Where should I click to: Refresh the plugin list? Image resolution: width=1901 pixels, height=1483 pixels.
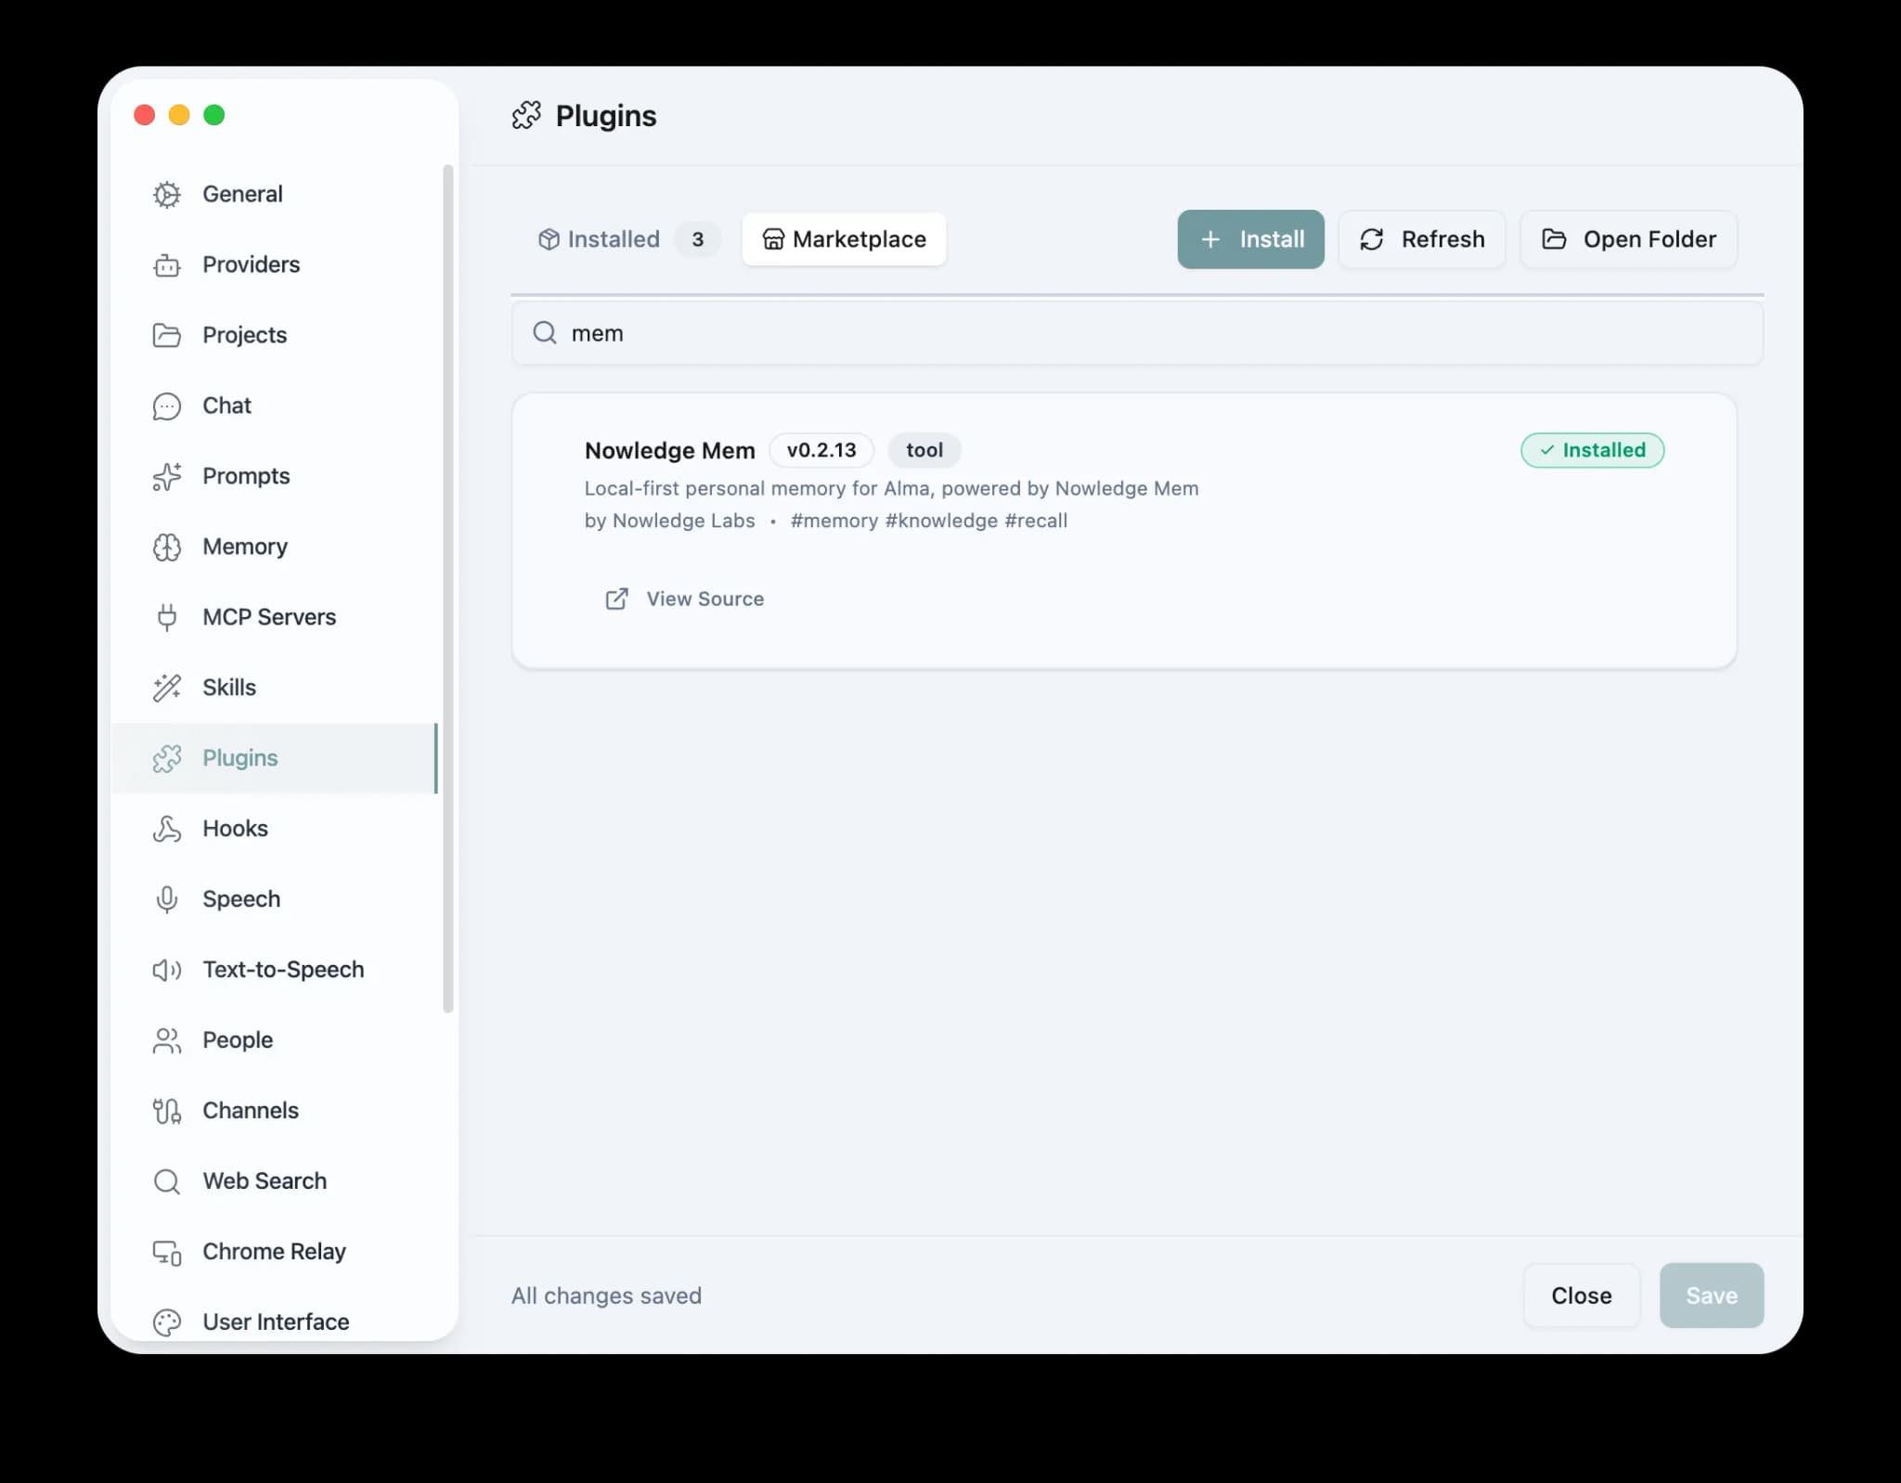tap(1422, 239)
